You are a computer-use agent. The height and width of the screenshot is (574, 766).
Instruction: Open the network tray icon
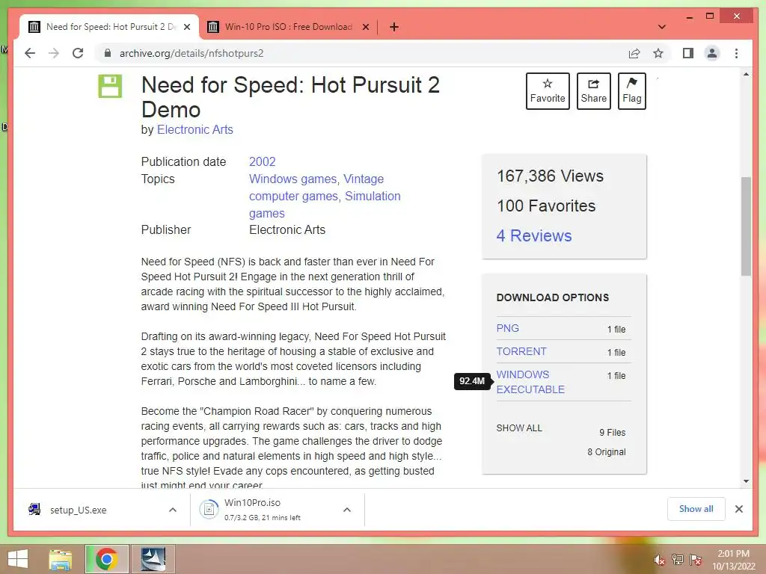tap(678, 560)
